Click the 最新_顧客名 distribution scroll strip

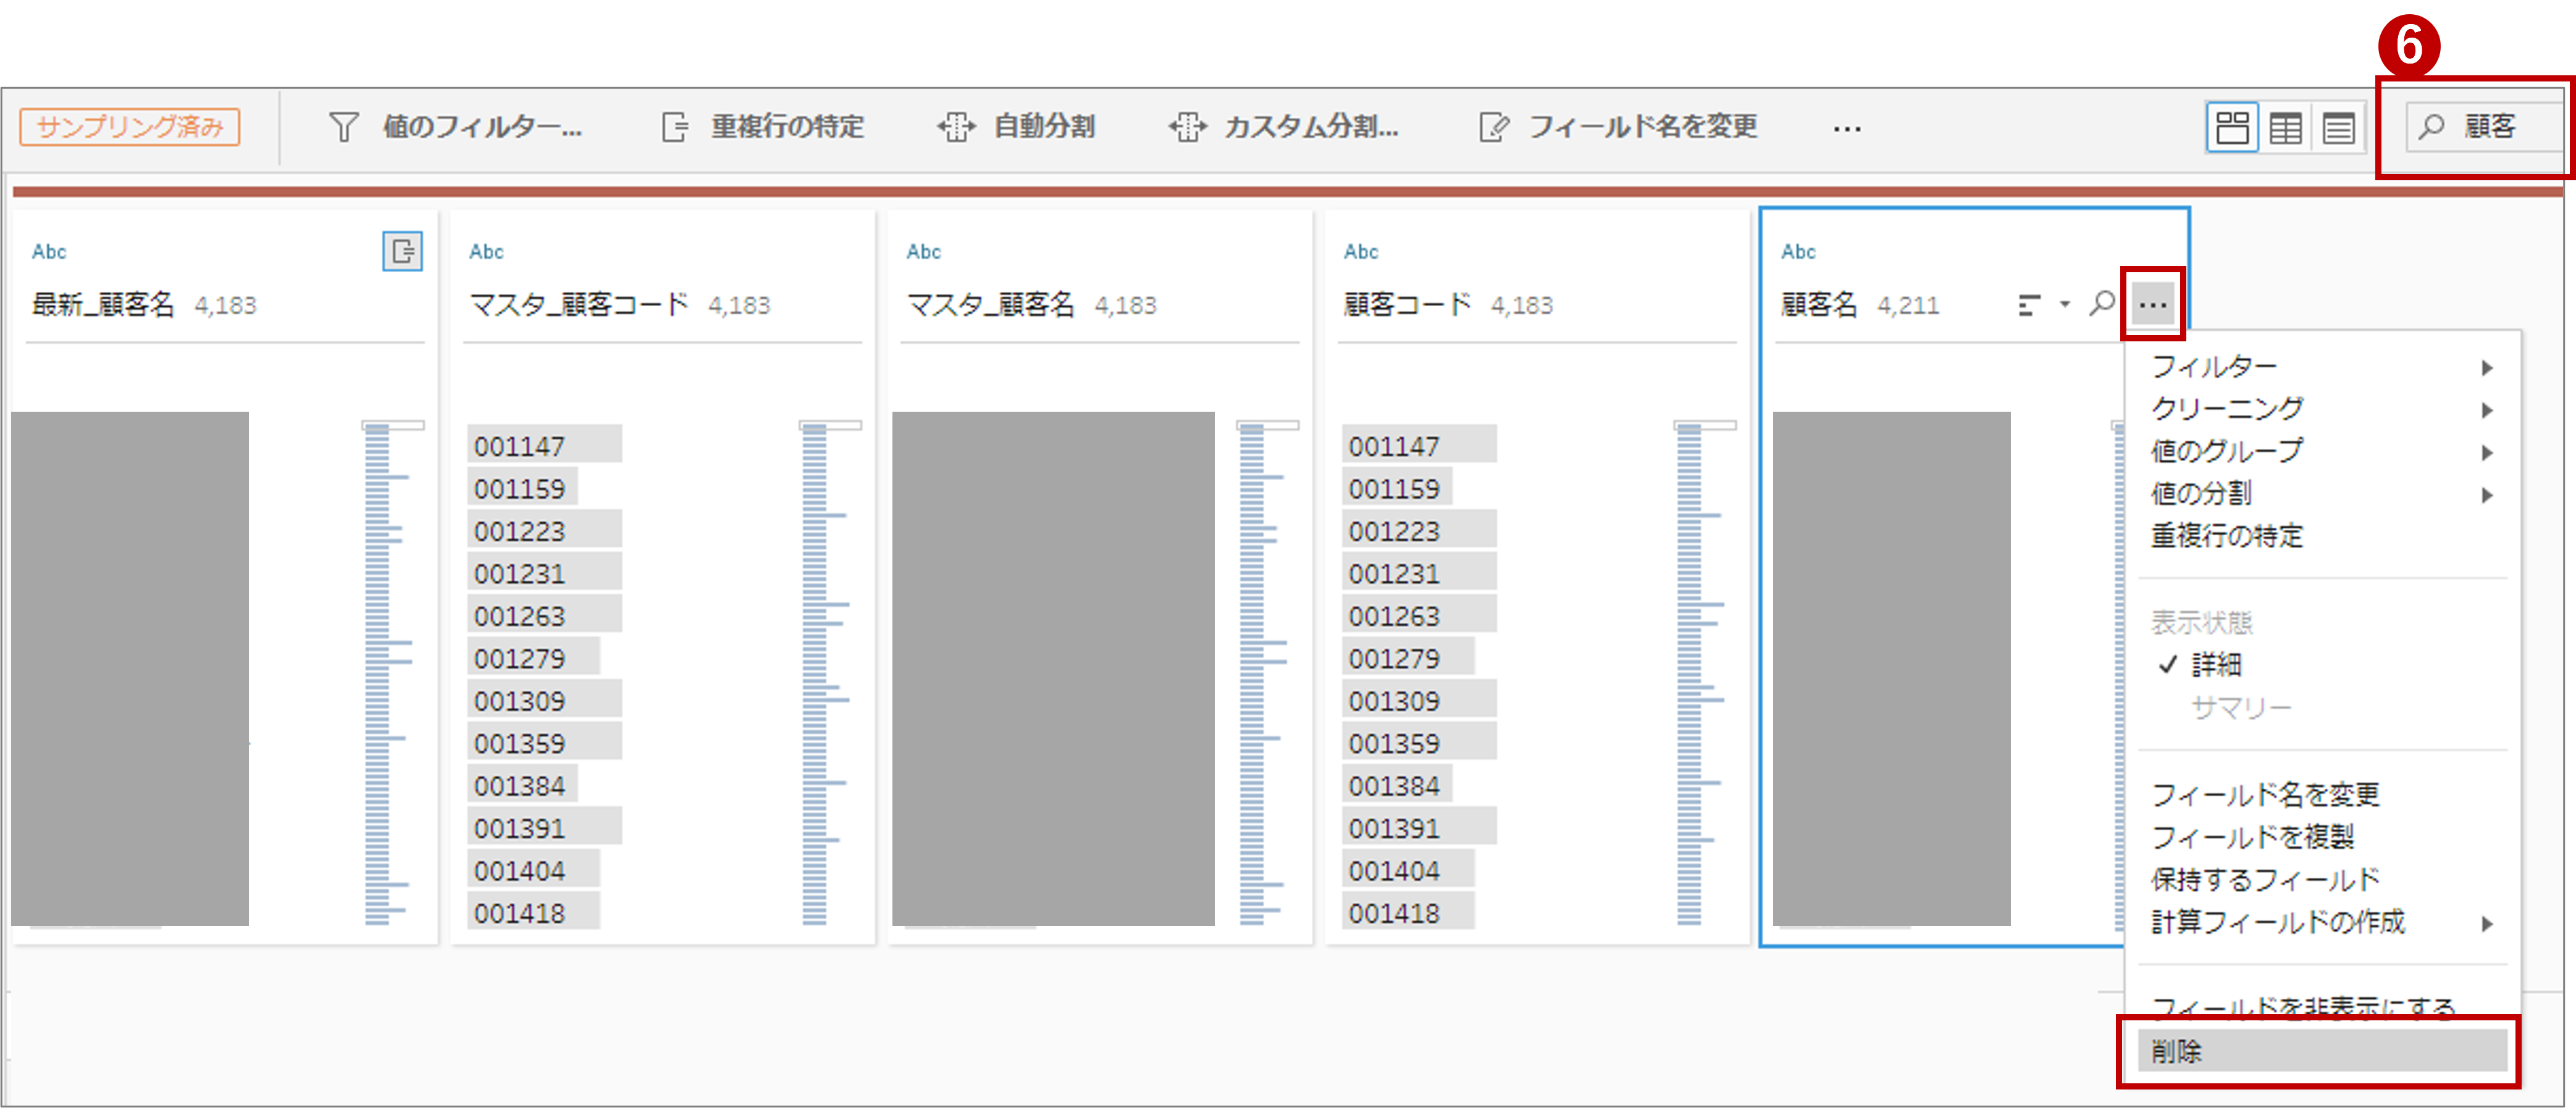tap(392, 675)
